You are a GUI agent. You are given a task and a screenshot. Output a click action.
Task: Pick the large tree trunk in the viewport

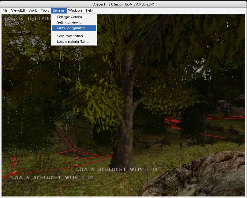(x=122, y=122)
